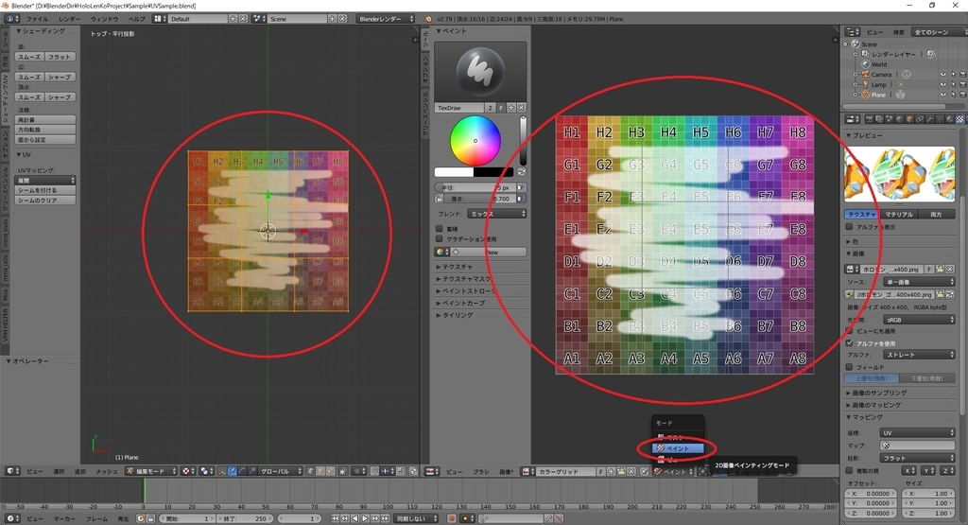This screenshot has height=525, width=968.
Task: Select face select mode icon
Action: point(330,471)
